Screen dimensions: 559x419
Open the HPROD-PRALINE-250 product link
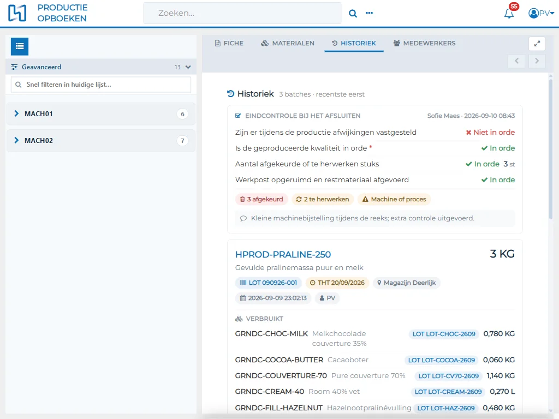click(x=283, y=254)
